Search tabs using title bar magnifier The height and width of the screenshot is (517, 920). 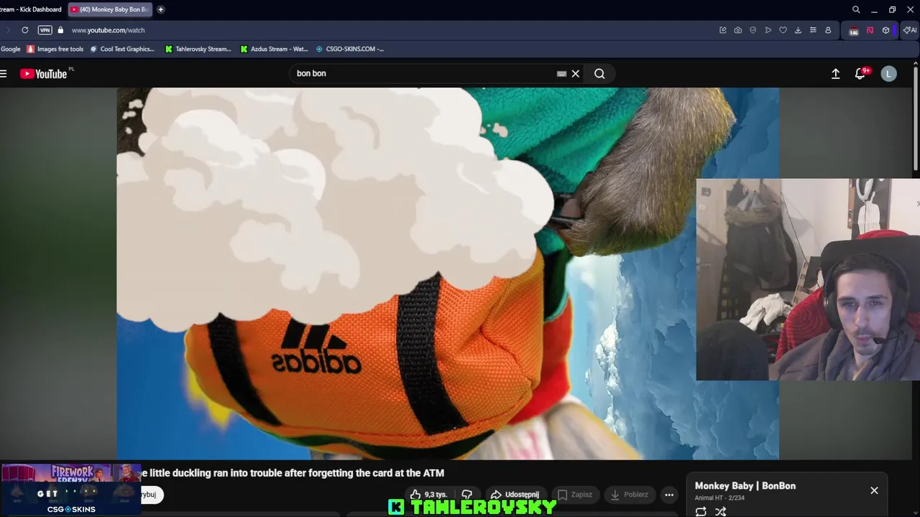click(856, 9)
